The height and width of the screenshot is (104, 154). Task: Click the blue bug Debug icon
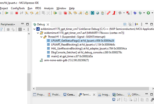coord(135,13)
